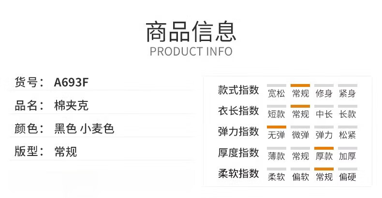
Task: Select 短款 in the 衣长指数 row
Action: 276,114
